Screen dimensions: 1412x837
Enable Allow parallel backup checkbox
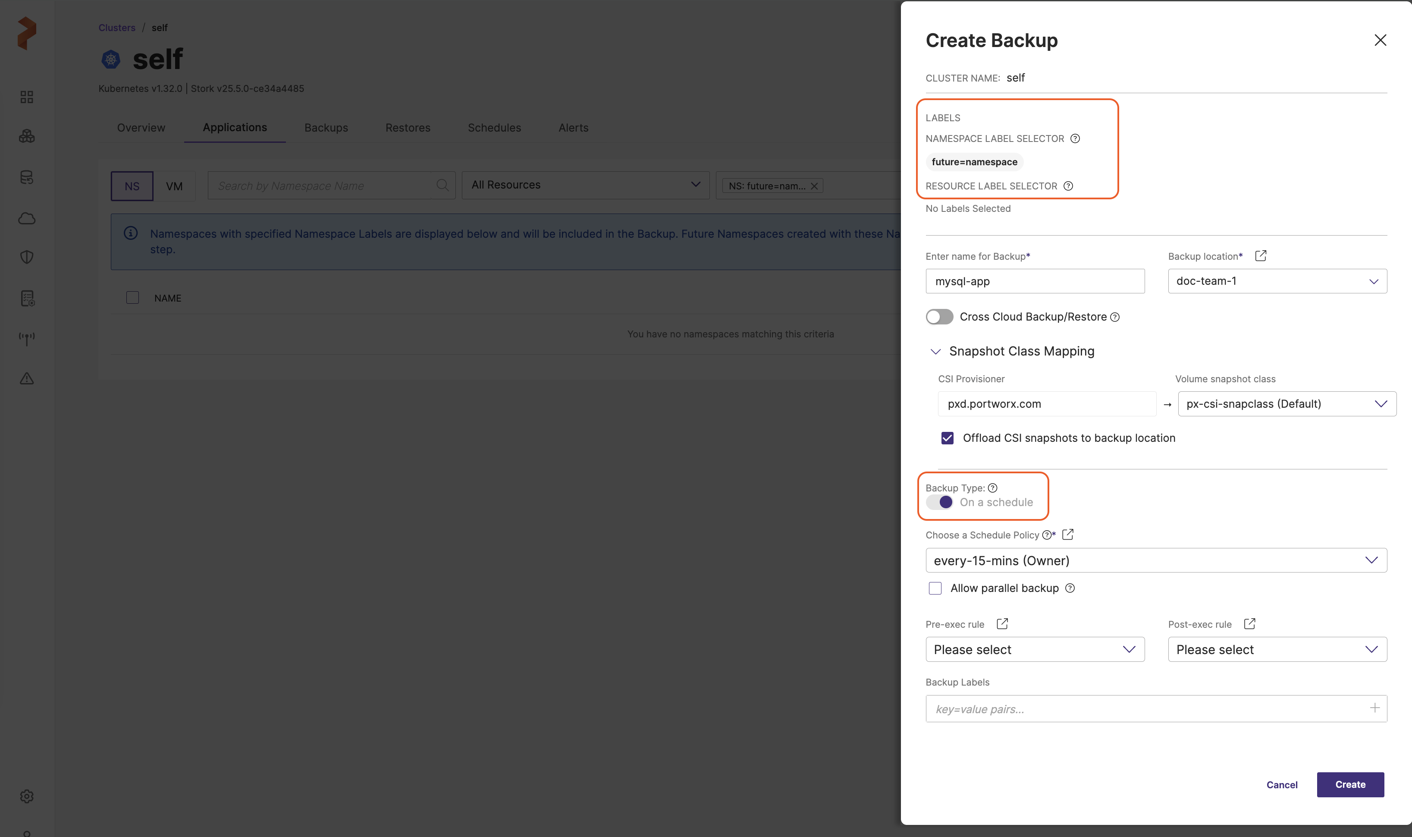tap(935, 588)
